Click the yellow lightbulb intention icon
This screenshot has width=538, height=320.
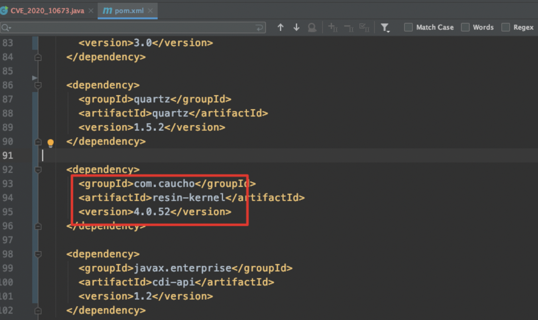click(x=51, y=143)
